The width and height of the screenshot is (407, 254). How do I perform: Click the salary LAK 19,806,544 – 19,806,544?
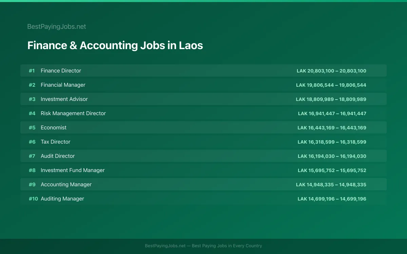coord(331,85)
